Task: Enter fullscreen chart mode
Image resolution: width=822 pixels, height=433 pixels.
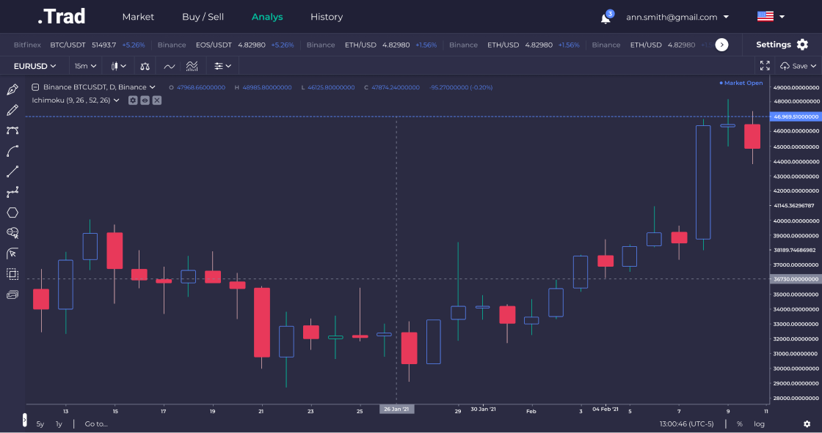Action: (x=765, y=66)
